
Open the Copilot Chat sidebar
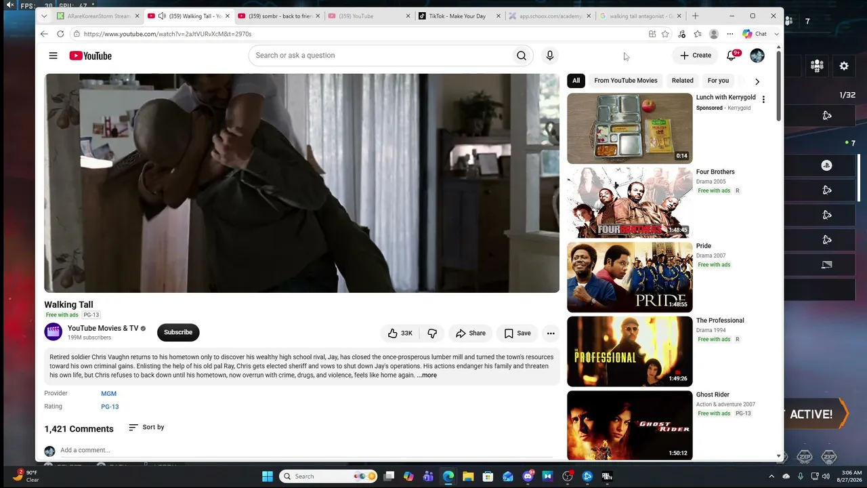[755, 34]
